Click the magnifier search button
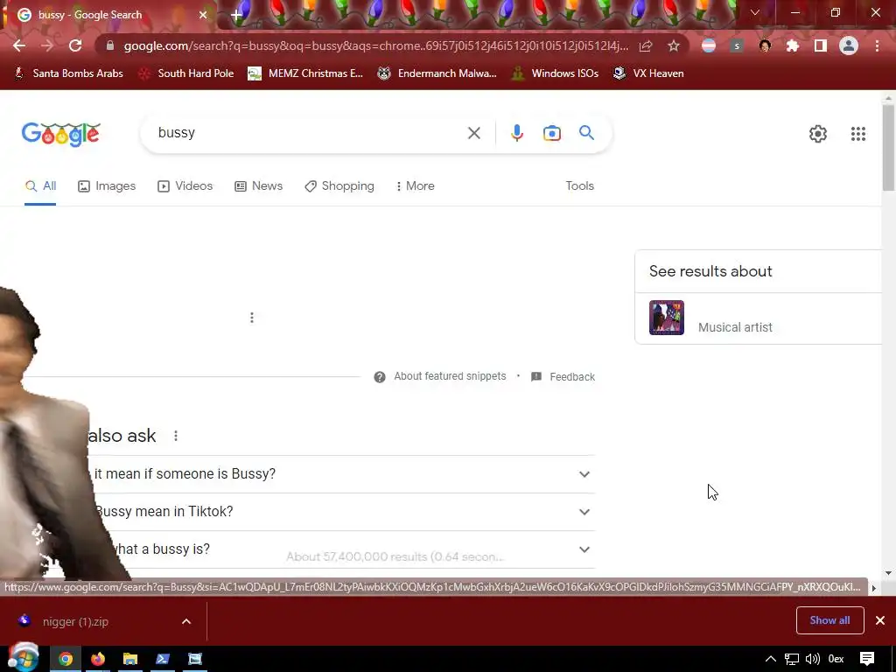Screen dimensions: 896x672 (587, 133)
